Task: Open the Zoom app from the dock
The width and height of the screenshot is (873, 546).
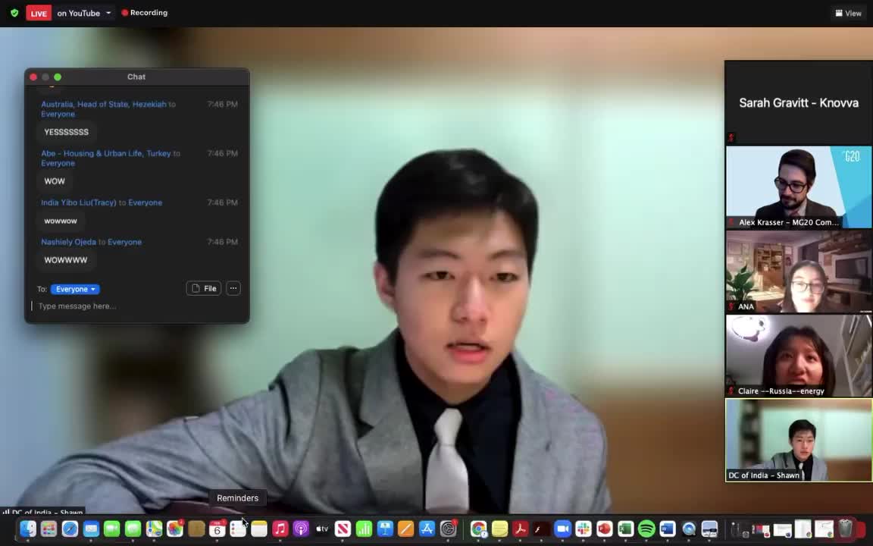Action: pos(562,529)
